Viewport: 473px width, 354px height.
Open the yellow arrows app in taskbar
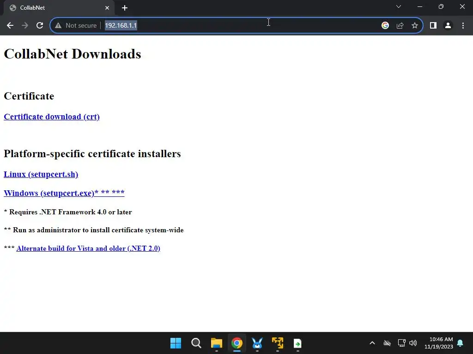pyautogui.click(x=278, y=343)
